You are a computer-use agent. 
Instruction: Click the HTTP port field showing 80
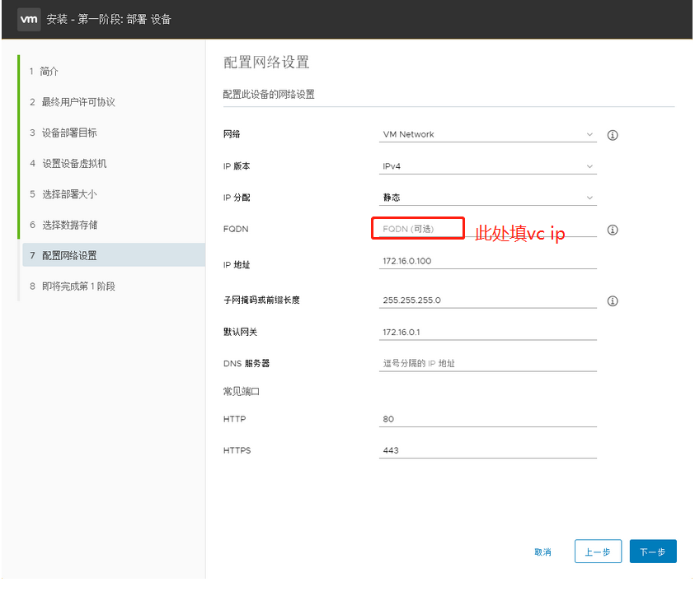coord(487,419)
